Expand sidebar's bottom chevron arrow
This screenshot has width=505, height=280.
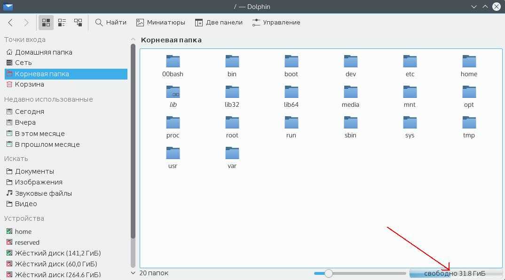point(133,273)
